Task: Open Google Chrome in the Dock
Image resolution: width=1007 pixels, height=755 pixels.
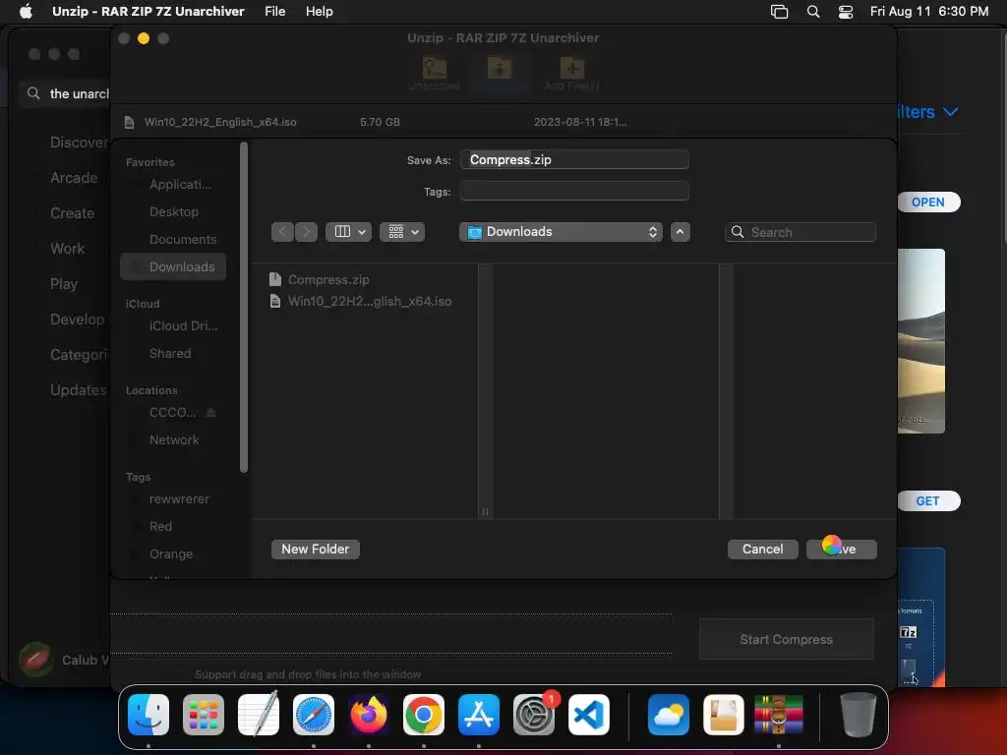Action: 424,715
